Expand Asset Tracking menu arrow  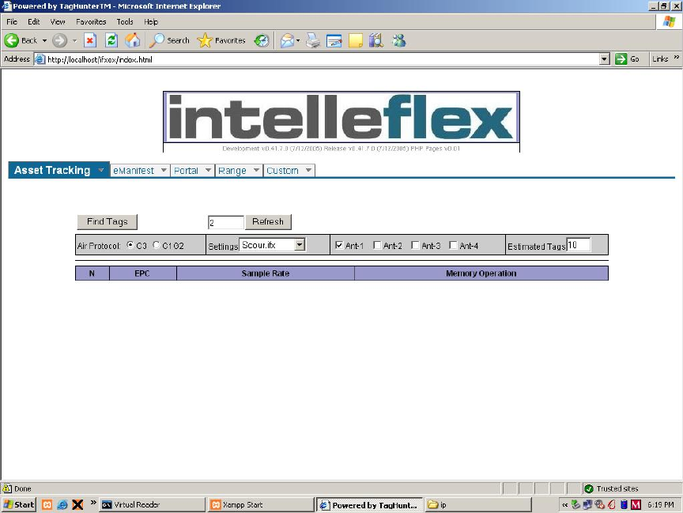click(x=100, y=170)
